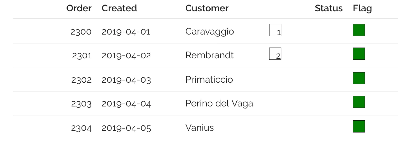The height and width of the screenshot is (154, 398).
Task: Click the green flag for order 2304
Action: pos(359,126)
